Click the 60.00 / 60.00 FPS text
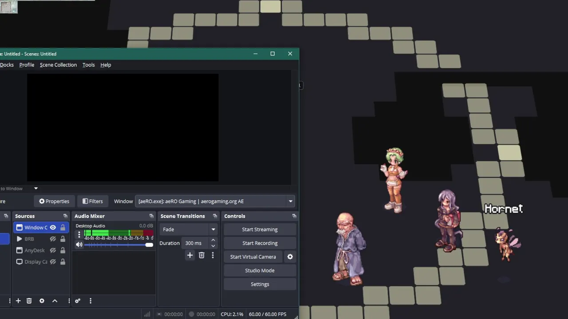 (x=268, y=314)
